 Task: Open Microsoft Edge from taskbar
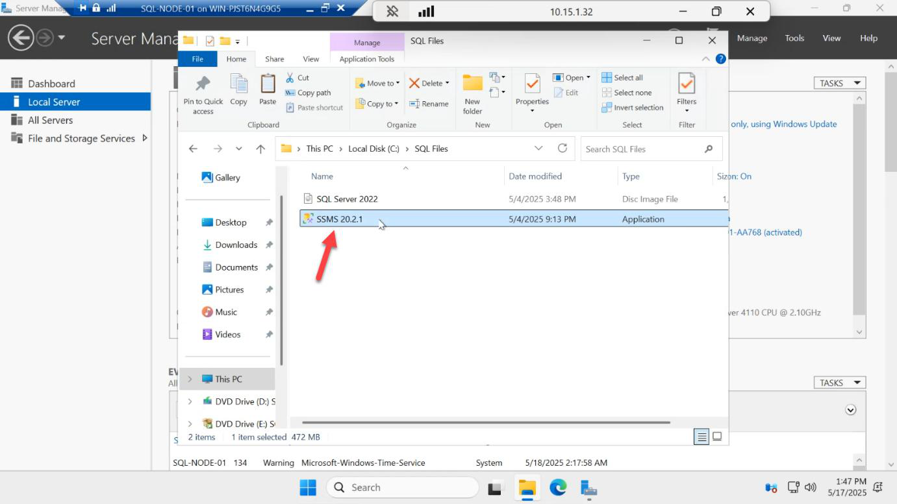coord(558,487)
